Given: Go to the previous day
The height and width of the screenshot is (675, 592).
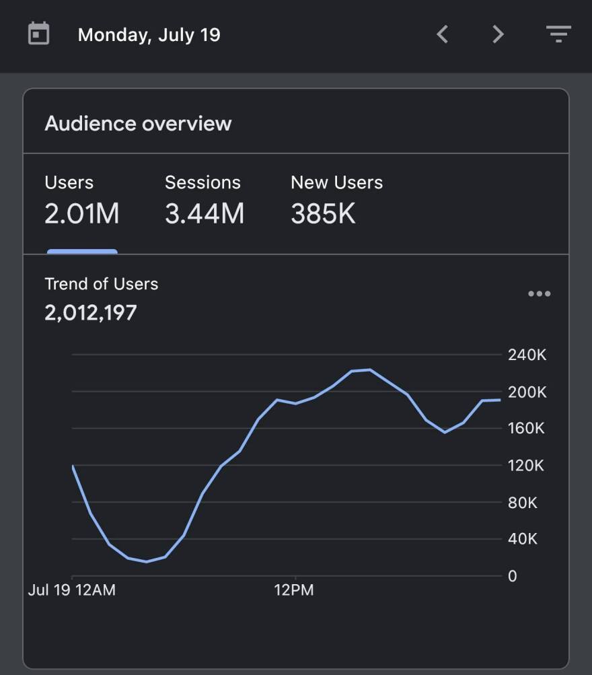Looking at the screenshot, I should pos(442,34).
